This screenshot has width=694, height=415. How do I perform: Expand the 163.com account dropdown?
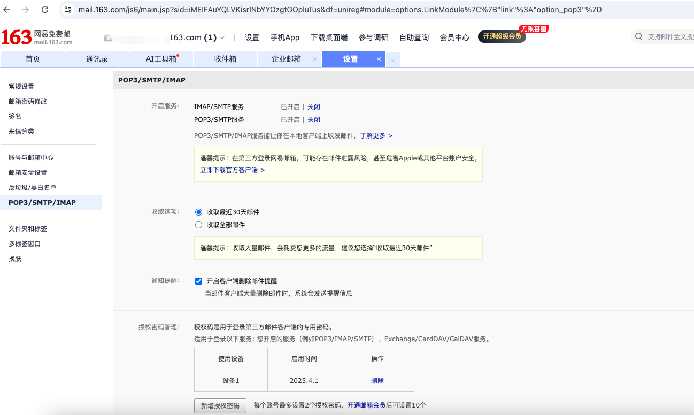tap(222, 37)
